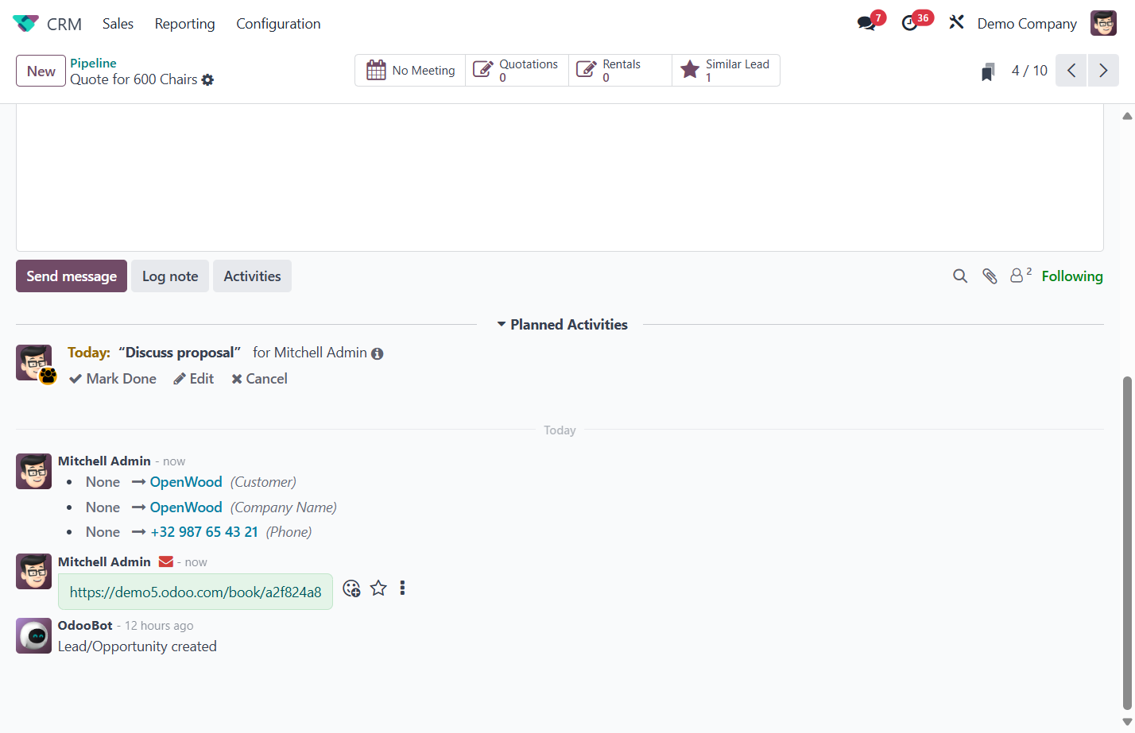Open the Rentals stat button
Image resolution: width=1135 pixels, height=733 pixels.
620,70
